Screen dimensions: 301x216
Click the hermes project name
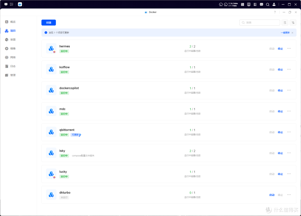click(64, 46)
